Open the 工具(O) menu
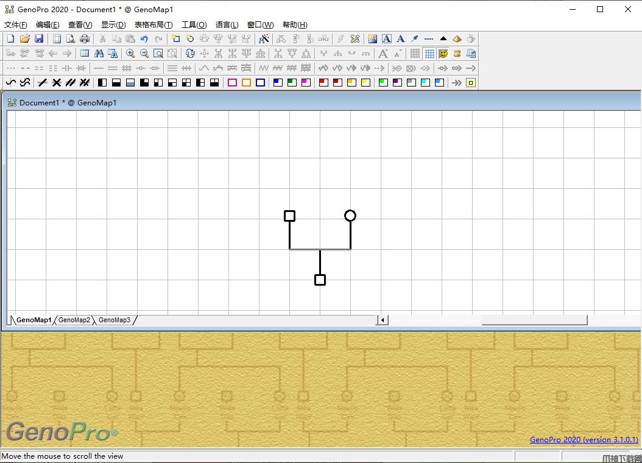The width and height of the screenshot is (642, 463). point(194,25)
